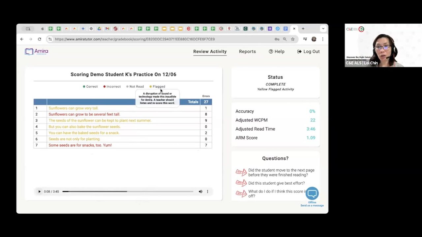Select sentence 'You can have the baked seeds for a snack.'
422x237 pixels.
[84, 133]
